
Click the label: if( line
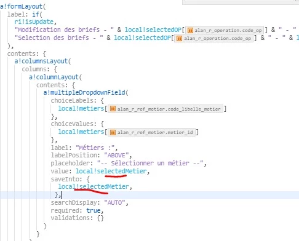pos(25,14)
